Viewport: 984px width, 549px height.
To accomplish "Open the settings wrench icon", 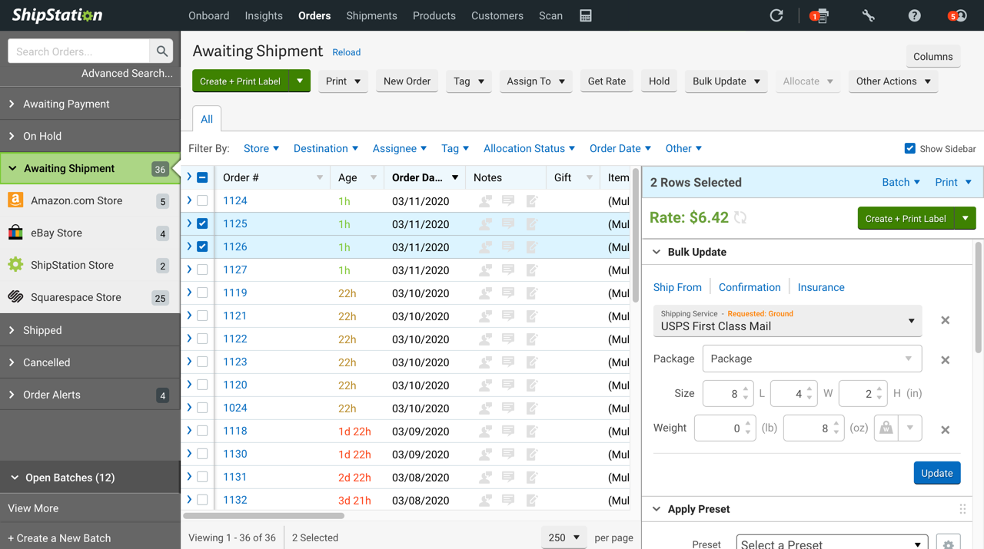I will pyautogui.click(x=868, y=15).
